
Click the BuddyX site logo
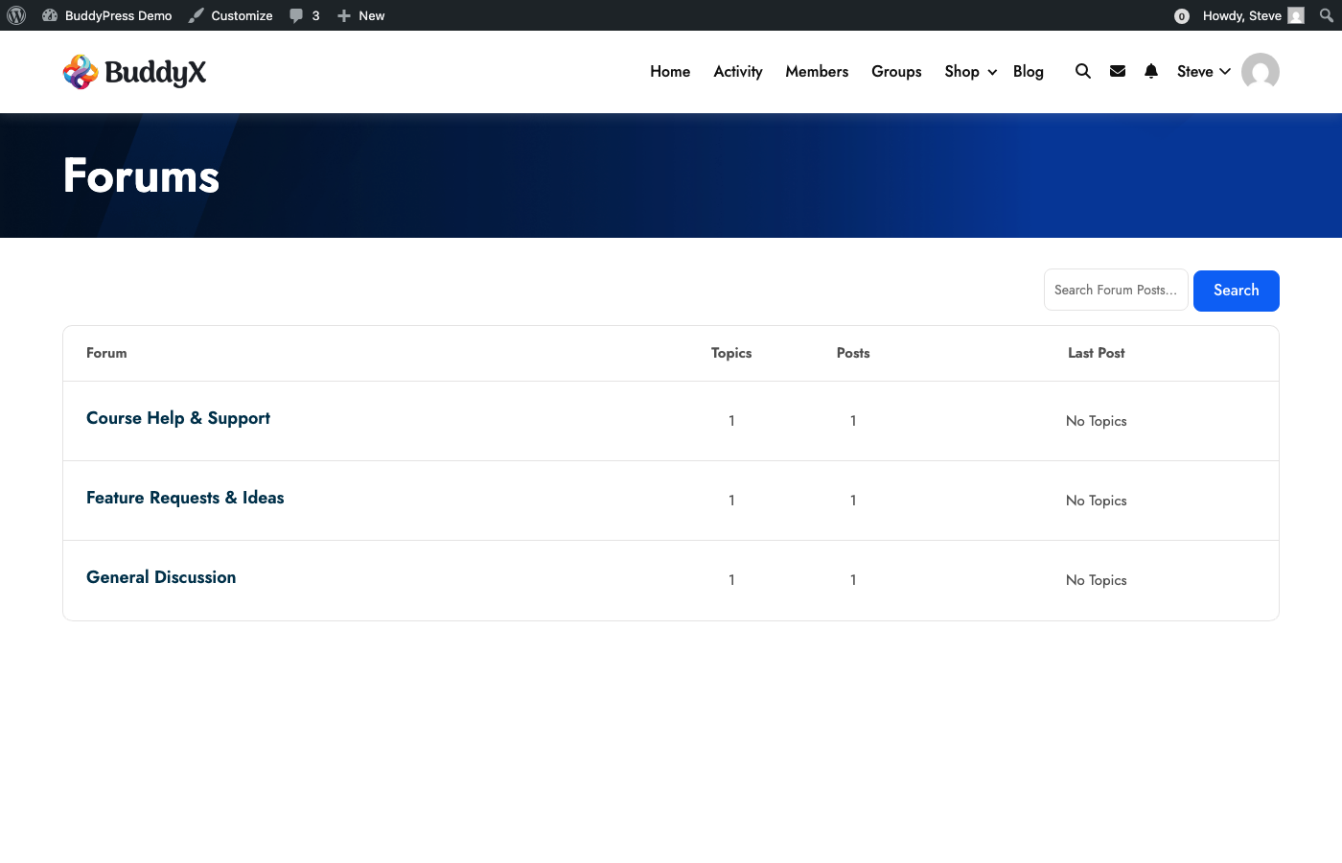click(133, 71)
